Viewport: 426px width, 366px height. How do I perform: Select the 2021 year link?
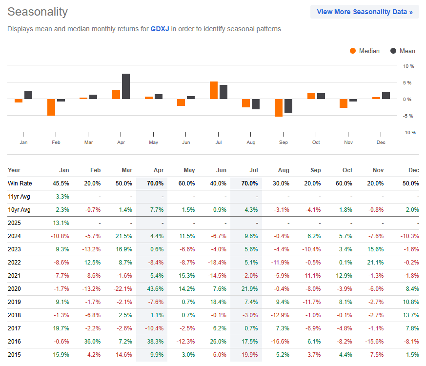pyautogui.click(x=15, y=276)
